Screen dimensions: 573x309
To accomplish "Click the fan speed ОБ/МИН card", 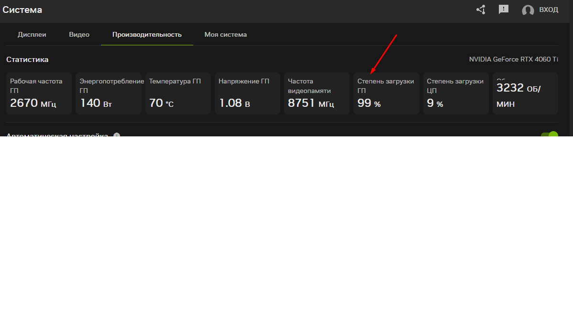I will tap(525, 93).
